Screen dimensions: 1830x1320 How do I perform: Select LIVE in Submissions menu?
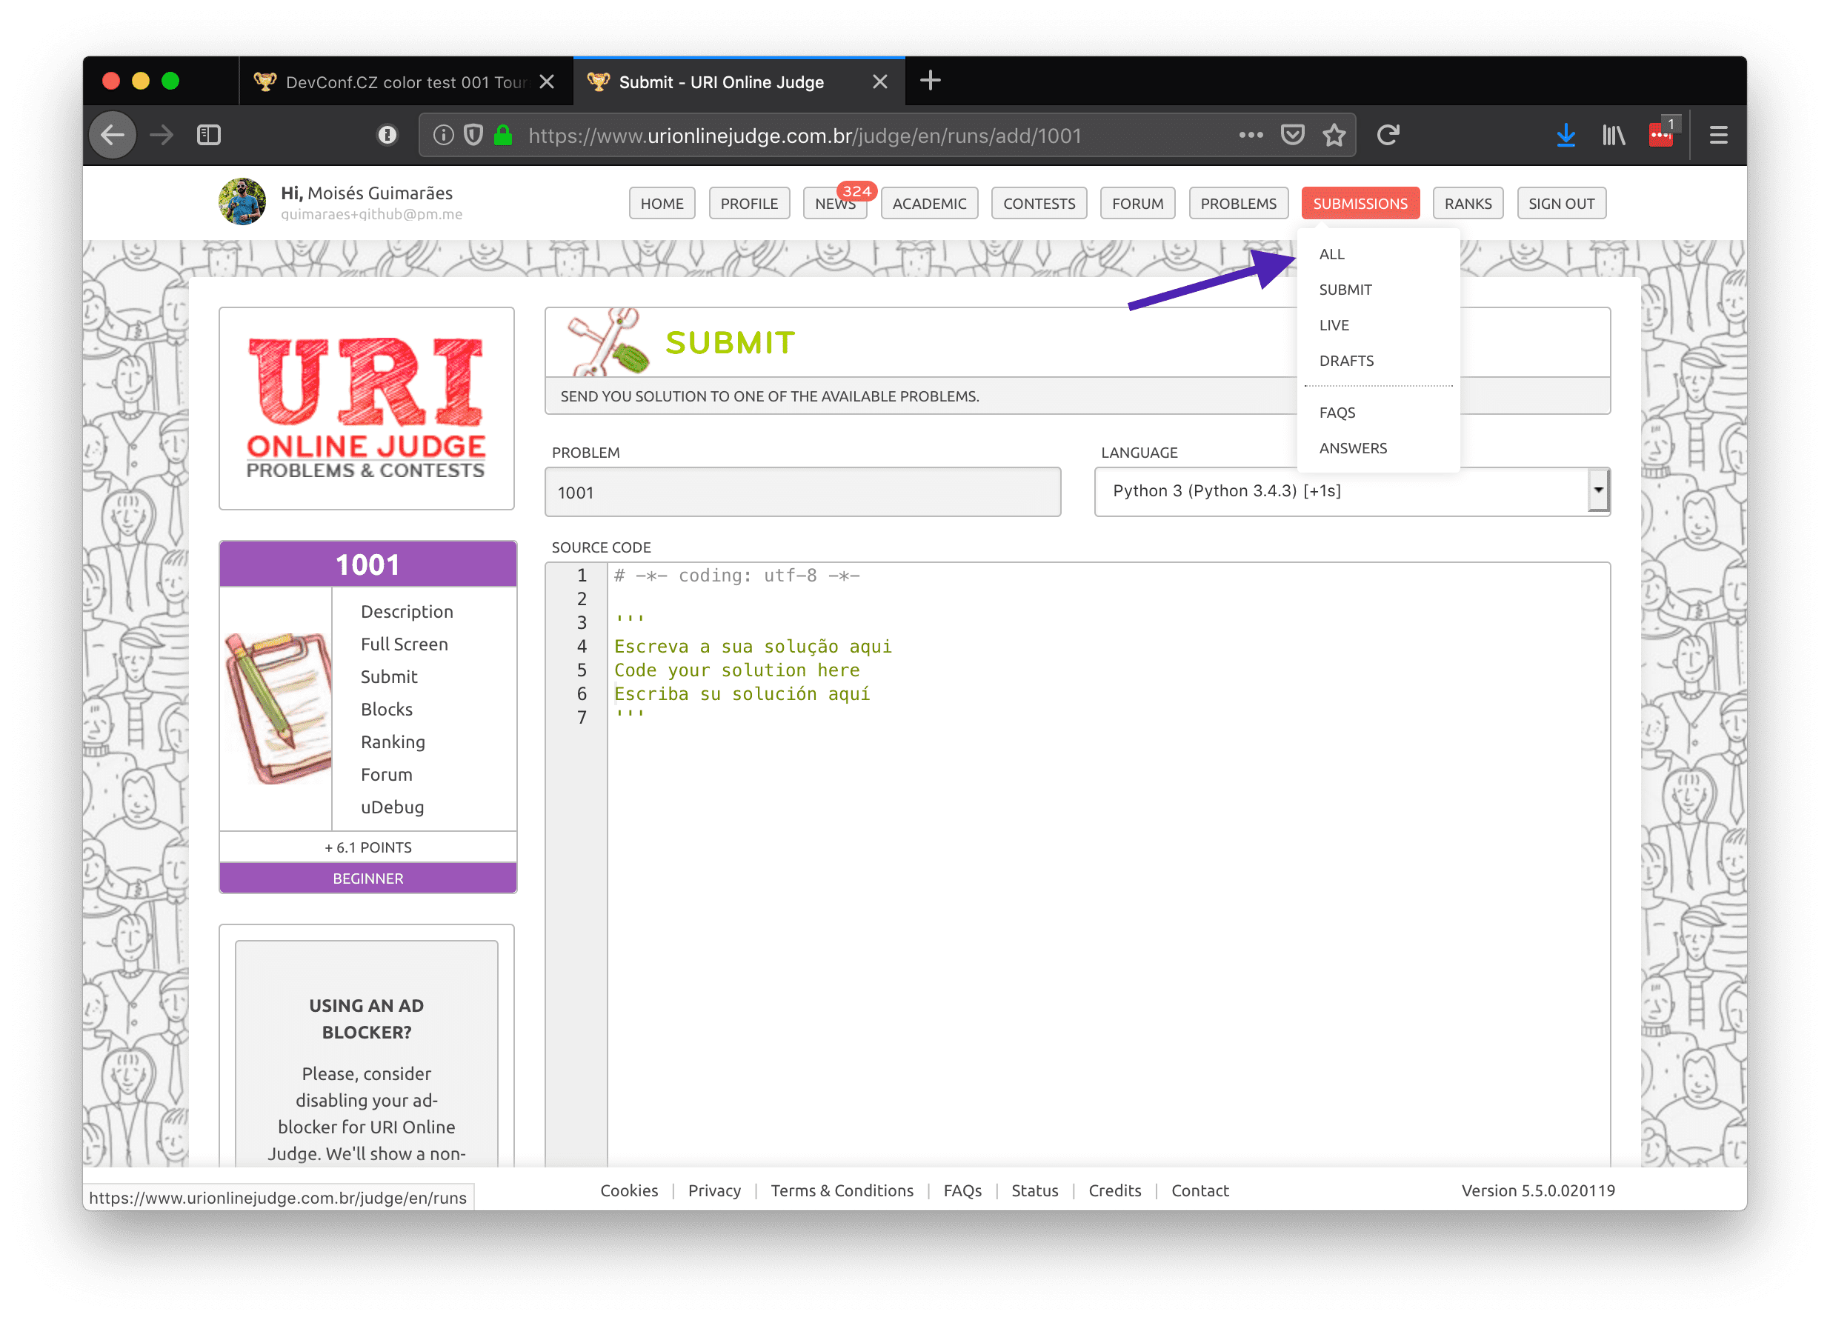[x=1334, y=325]
